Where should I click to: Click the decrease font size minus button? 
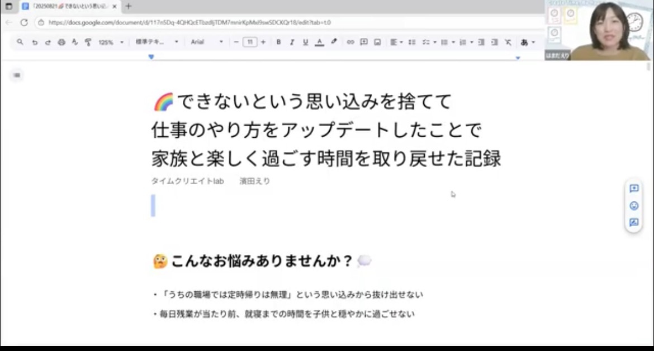pos(236,42)
